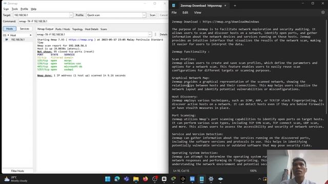This screenshot has width=328, height=184.
Task: Click the 445/tcp microsoft-ds port row
Action: click(x=59, y=66)
